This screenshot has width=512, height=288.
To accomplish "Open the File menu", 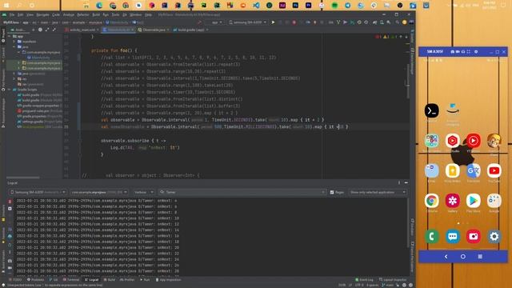I will point(12,14).
